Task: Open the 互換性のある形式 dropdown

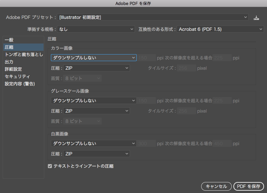Action: 220,30
